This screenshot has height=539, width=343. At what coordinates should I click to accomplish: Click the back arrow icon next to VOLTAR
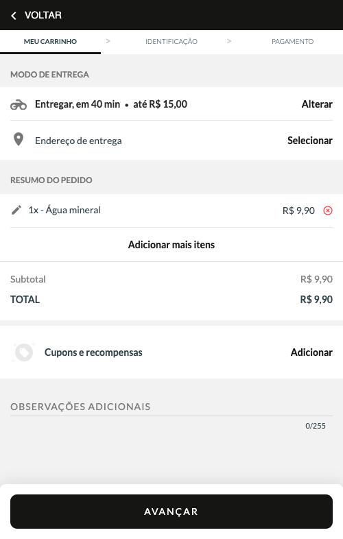[x=14, y=16]
